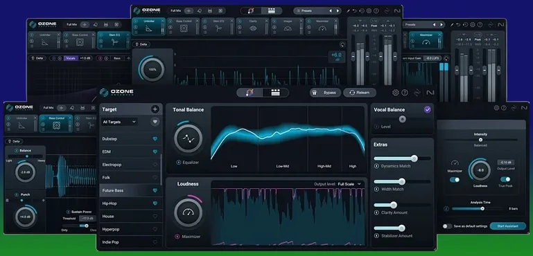Open settings gear in front Ozone window
Screen dimensions: 533x256
(x=395, y=92)
